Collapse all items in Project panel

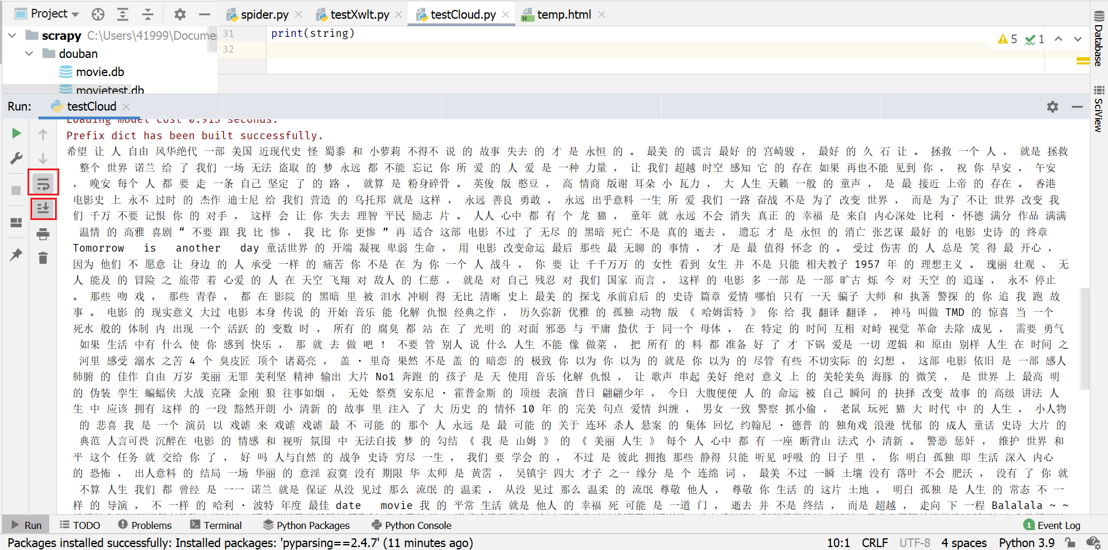pyautogui.click(x=148, y=14)
